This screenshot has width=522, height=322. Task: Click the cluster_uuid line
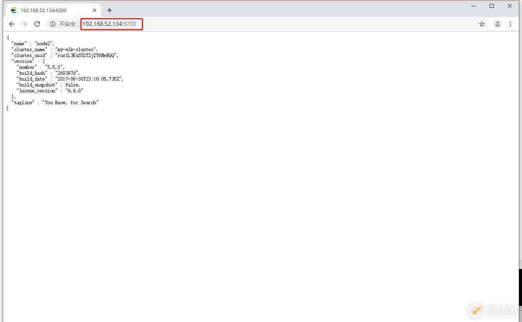[65, 55]
